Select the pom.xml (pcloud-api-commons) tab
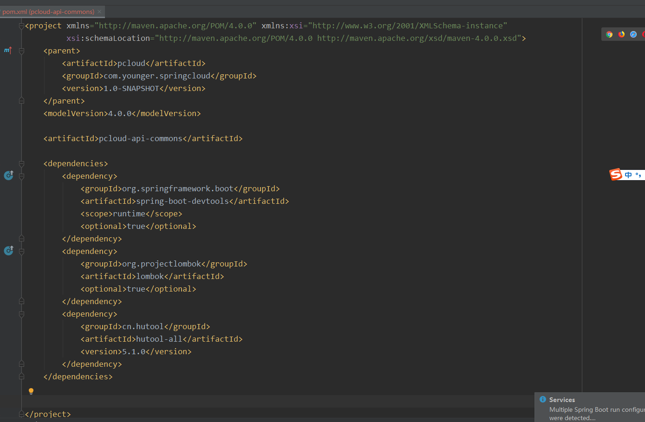 pyautogui.click(x=48, y=12)
